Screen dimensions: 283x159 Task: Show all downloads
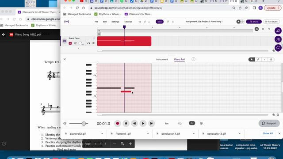click(x=268, y=133)
